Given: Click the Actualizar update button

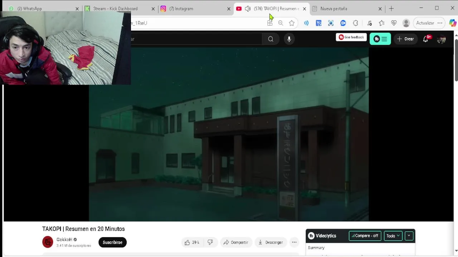Looking at the screenshot, I should [425, 23].
